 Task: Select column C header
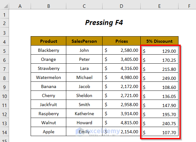click(x=84, y=6)
